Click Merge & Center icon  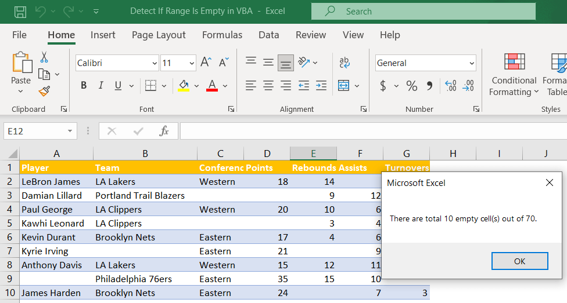343,86
